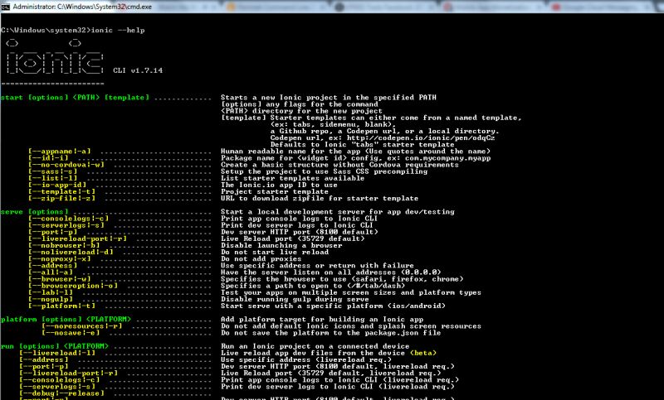664x400 pixels.
Task: Click the 'ionic --help' command prompt line
Action: click(x=73, y=30)
